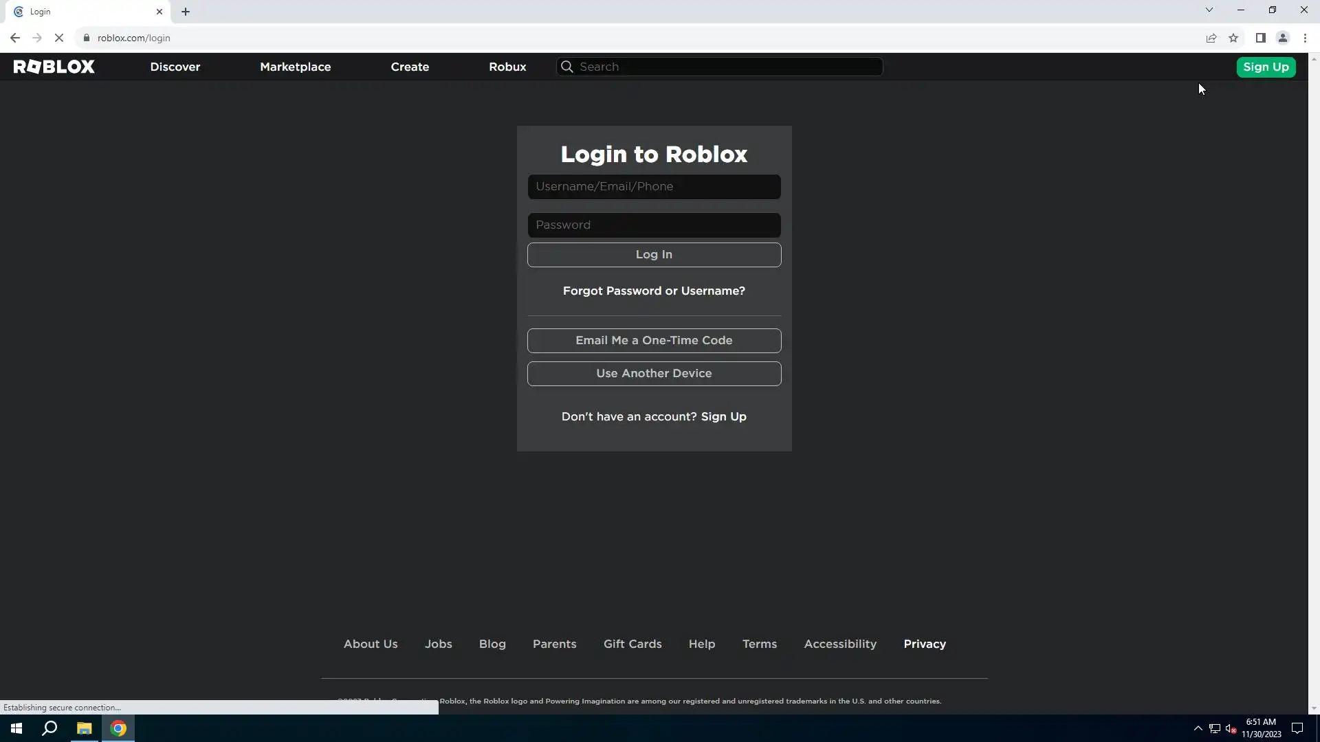Image resolution: width=1320 pixels, height=742 pixels.
Task: Open Chrome profile avatar icon
Action: pos(1283,38)
